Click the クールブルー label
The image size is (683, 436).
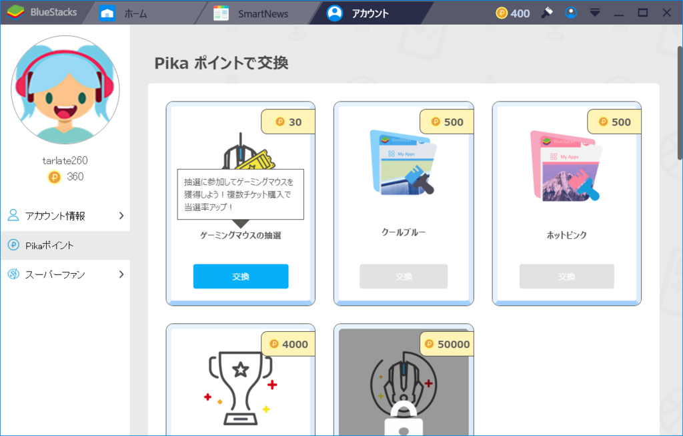404,232
